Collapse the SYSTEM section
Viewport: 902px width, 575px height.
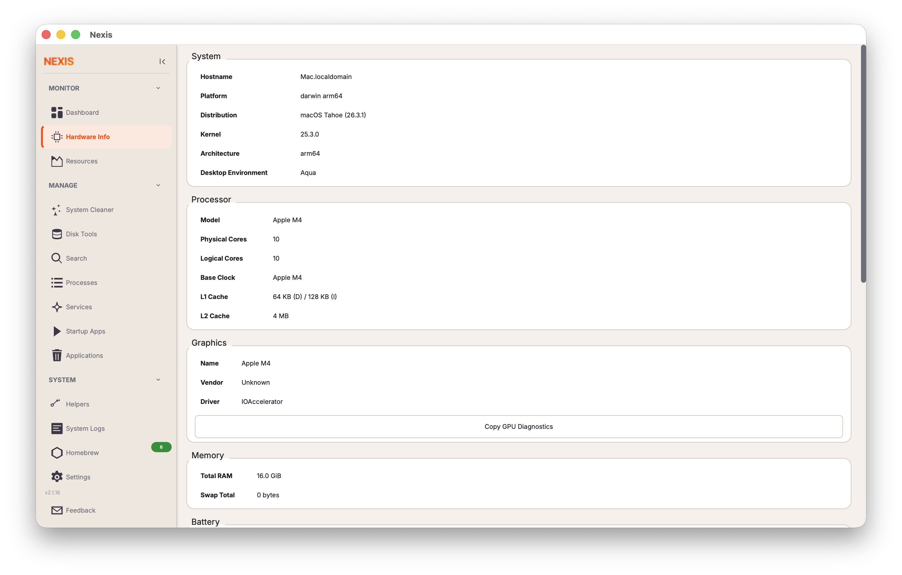pos(158,379)
